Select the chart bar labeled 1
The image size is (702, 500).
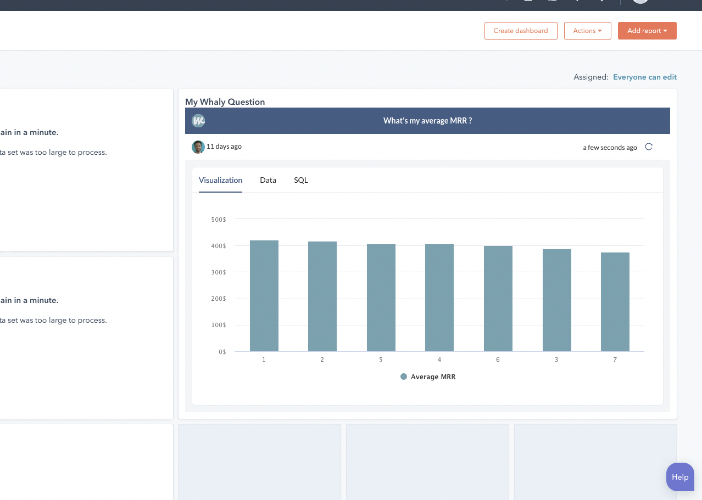[x=264, y=296]
